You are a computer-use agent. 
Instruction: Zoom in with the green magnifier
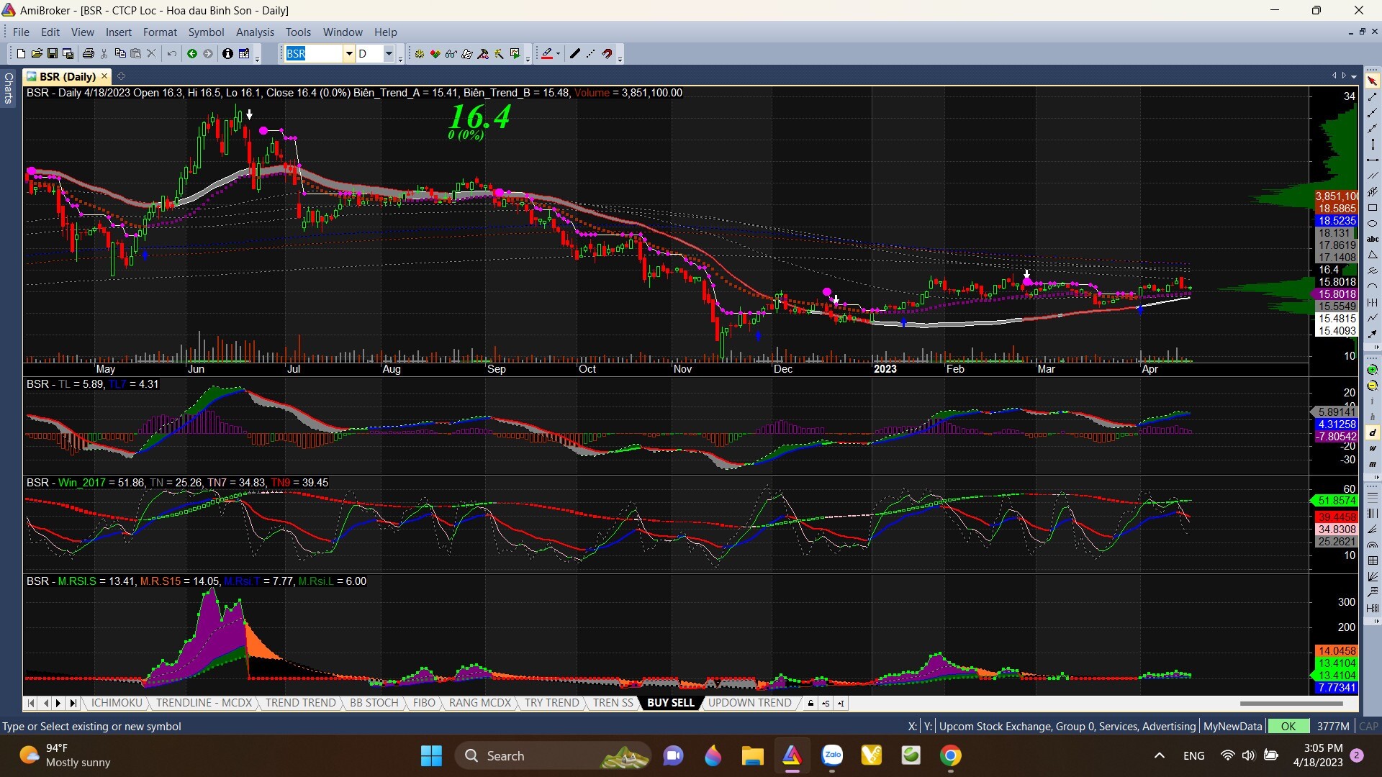[x=1373, y=370]
